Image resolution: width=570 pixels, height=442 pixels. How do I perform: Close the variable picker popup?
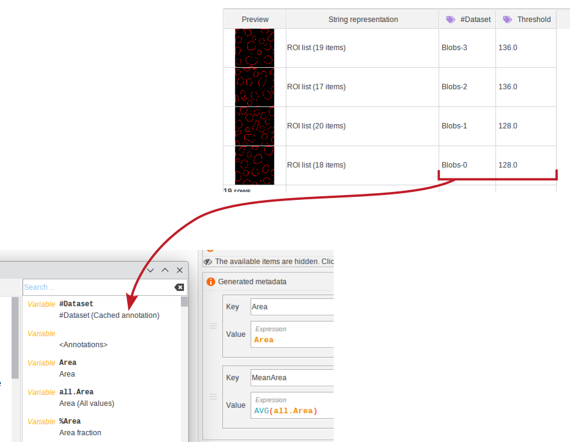point(180,270)
